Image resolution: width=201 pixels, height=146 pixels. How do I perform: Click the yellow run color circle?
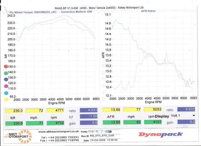(6, 100)
